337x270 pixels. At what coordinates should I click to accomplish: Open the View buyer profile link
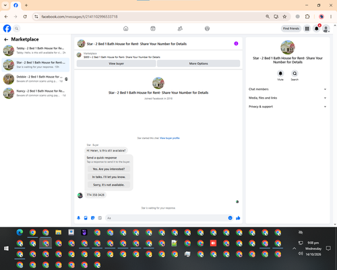tap(170, 138)
